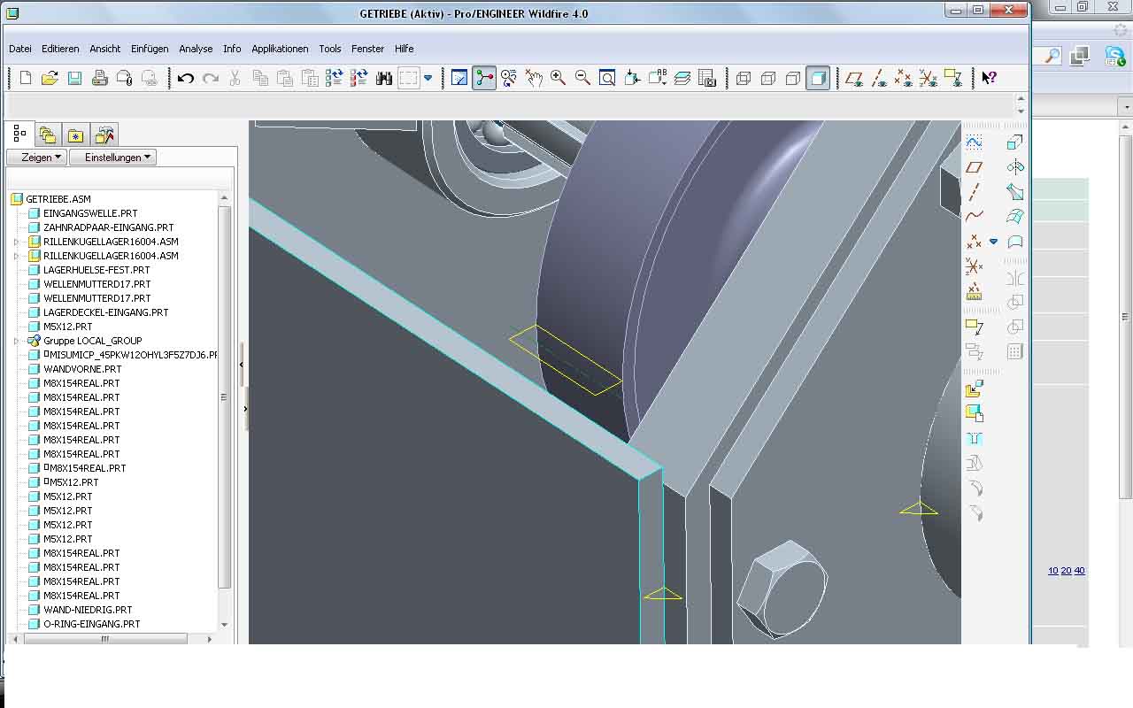Click the extrude tool icon
The width and height of the screenshot is (1133, 708).
coord(1014,142)
